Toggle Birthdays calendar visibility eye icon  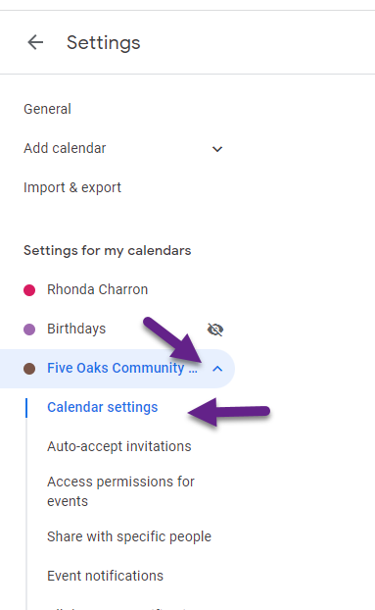click(x=215, y=330)
